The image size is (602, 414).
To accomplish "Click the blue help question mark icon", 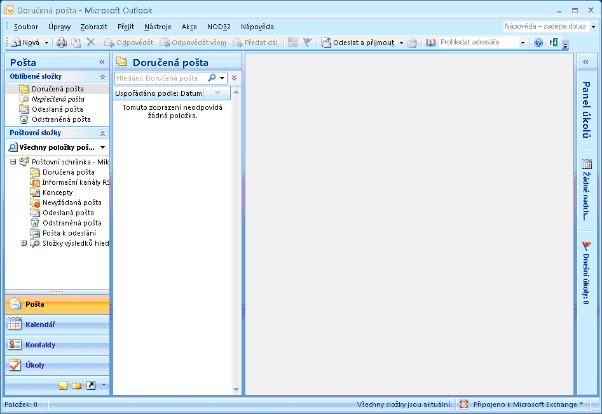I will 538,43.
